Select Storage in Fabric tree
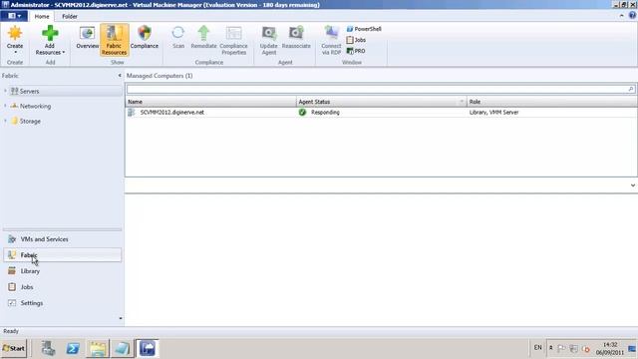Screen dimensions: 638x359 pyautogui.click(x=30, y=122)
